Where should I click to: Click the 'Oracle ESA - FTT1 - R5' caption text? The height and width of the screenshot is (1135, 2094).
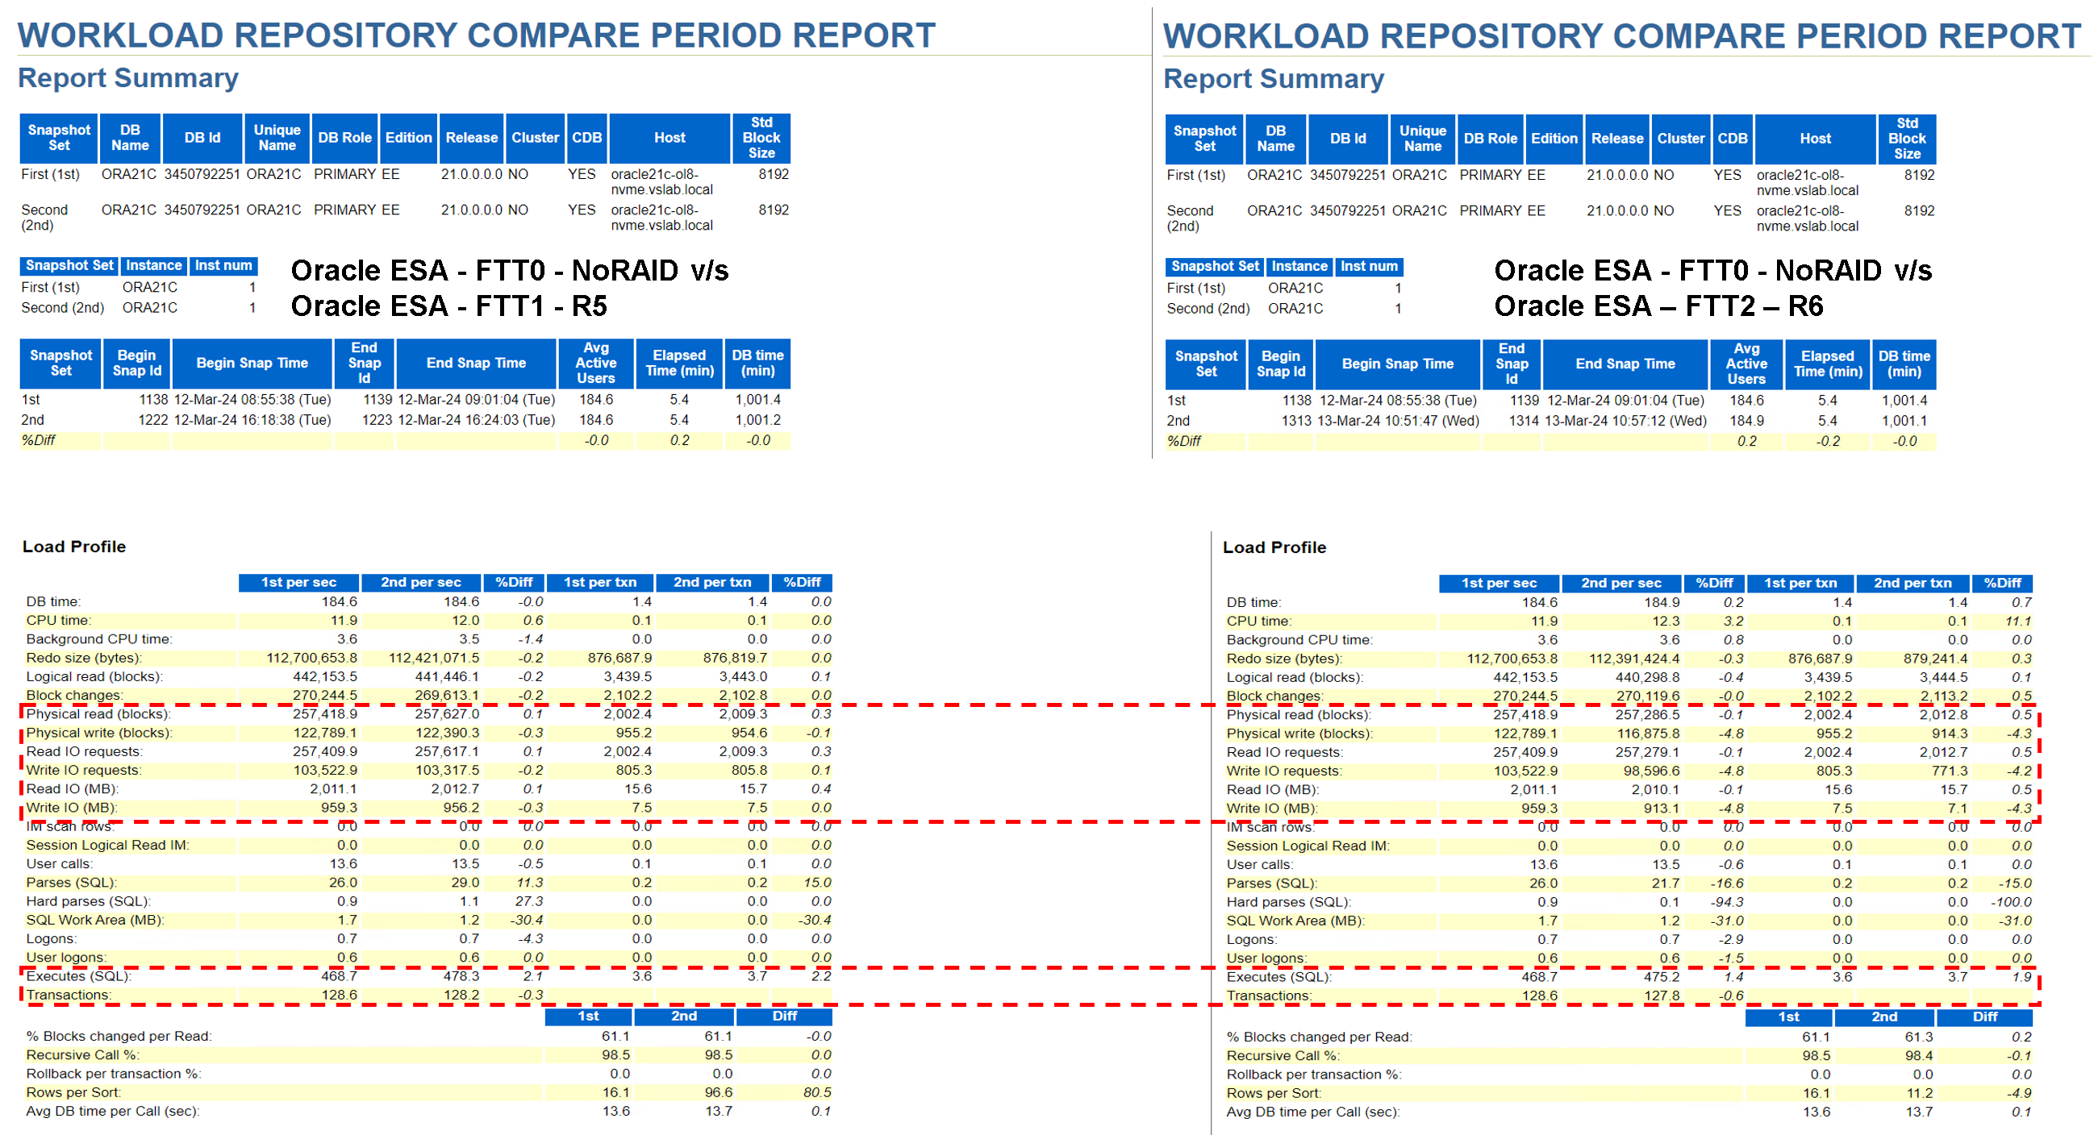coord(448,306)
